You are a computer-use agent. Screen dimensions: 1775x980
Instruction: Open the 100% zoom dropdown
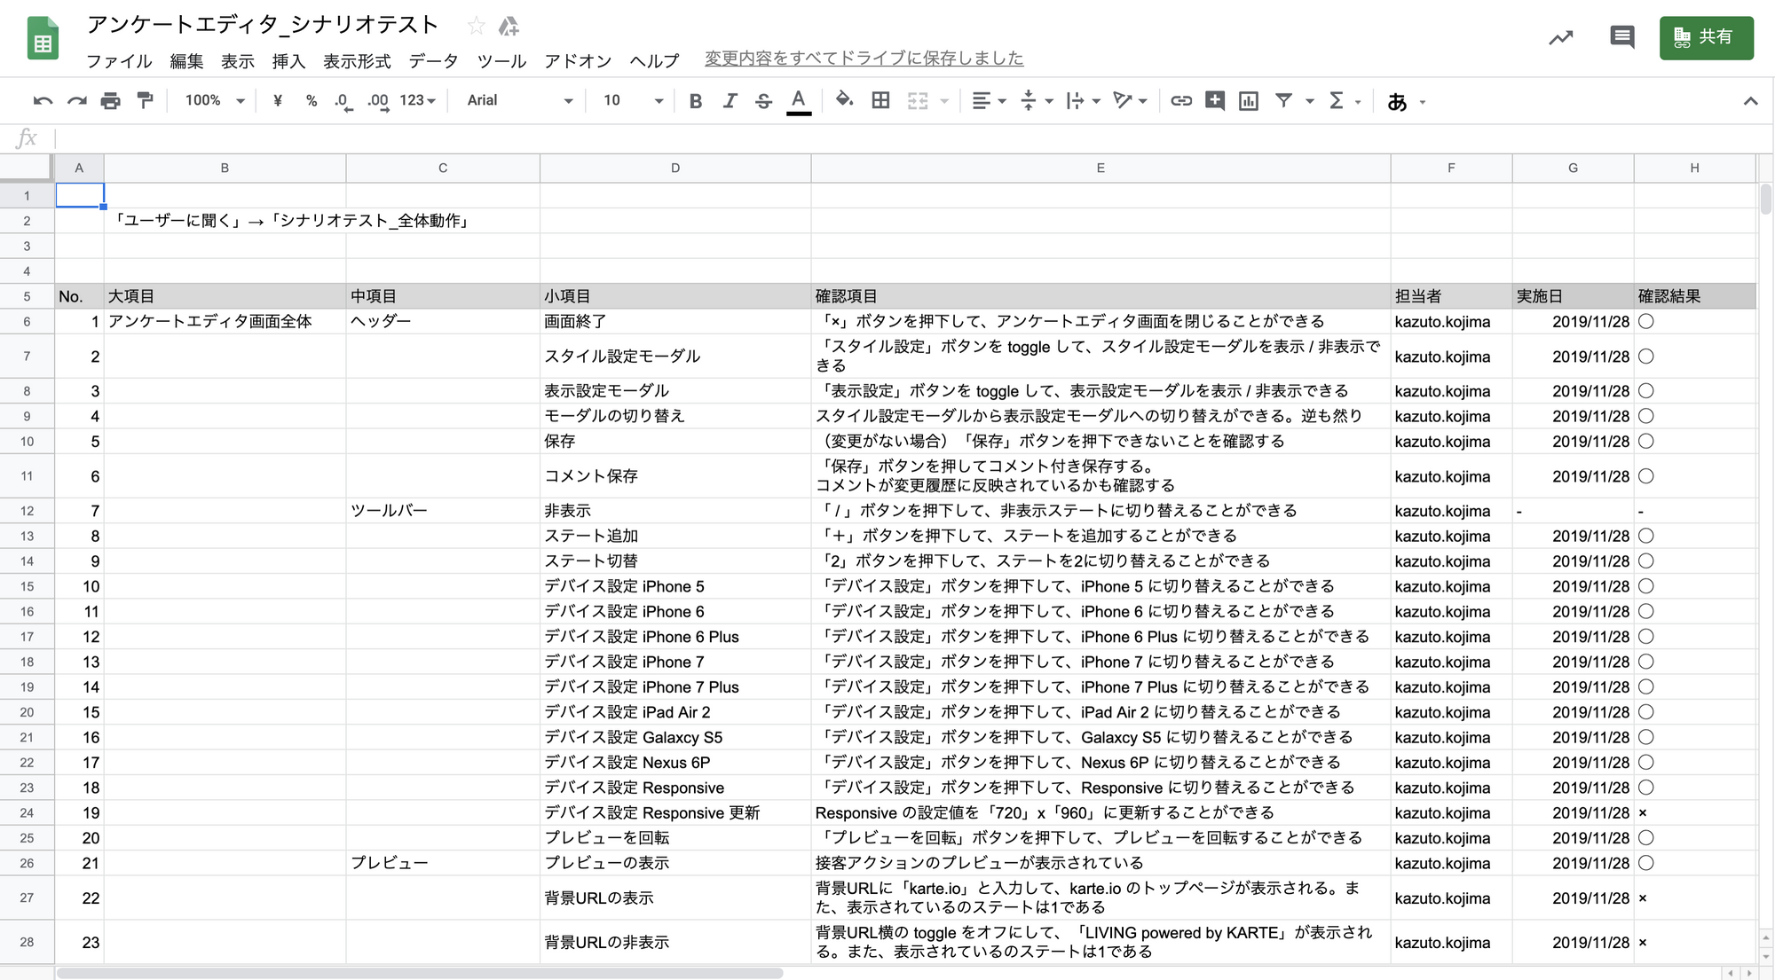tap(214, 101)
